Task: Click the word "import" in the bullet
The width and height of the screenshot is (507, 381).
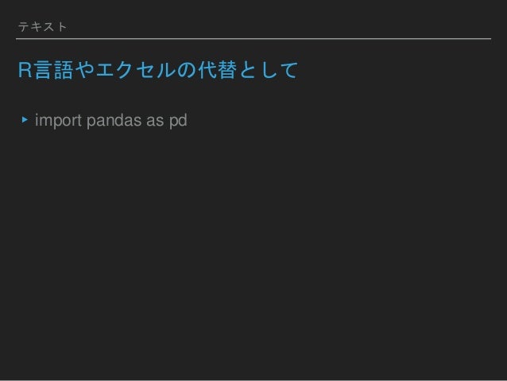Action: (x=58, y=120)
